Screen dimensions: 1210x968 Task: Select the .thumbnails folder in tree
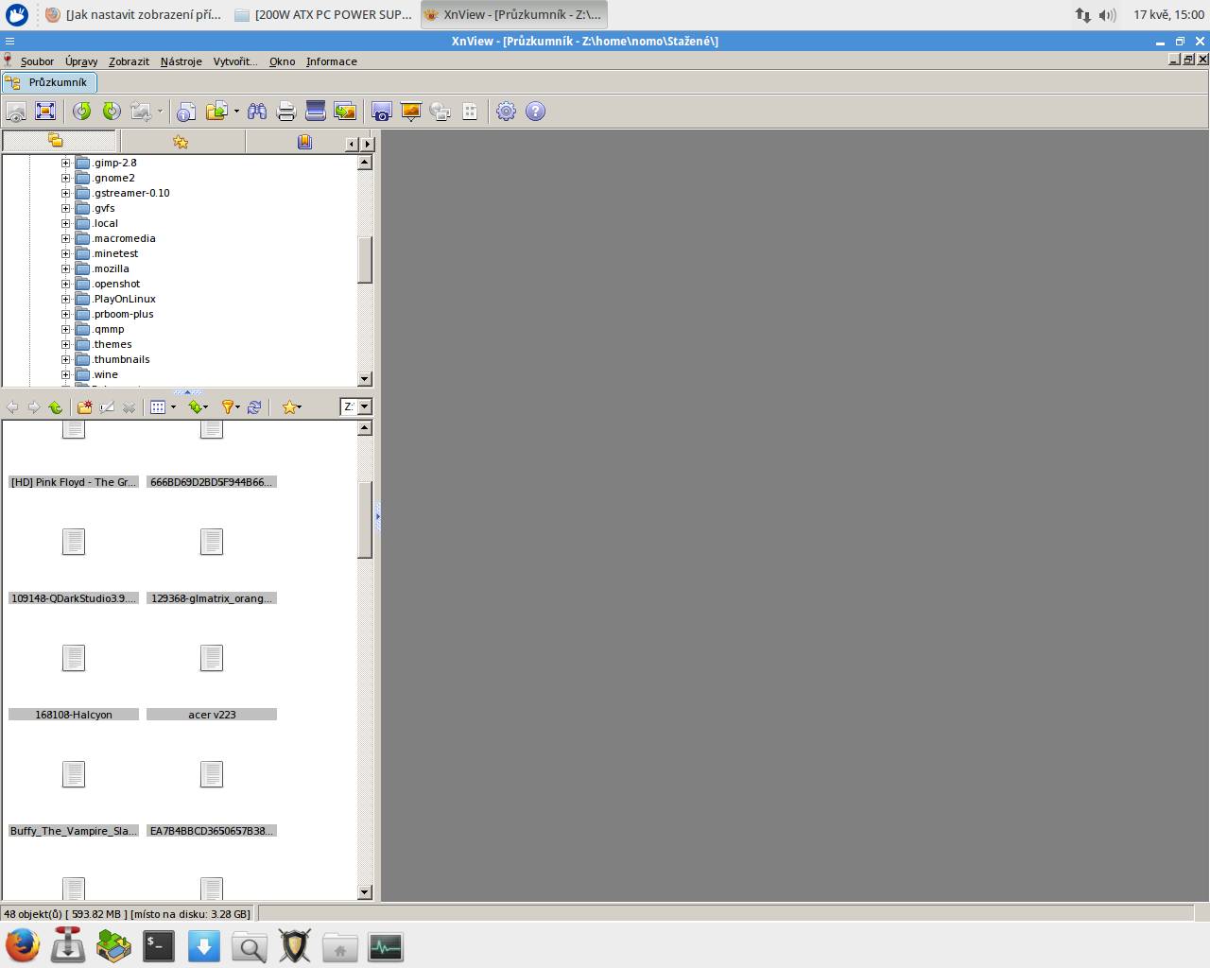(121, 359)
